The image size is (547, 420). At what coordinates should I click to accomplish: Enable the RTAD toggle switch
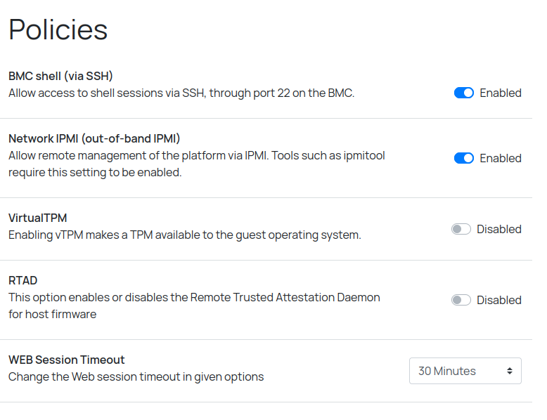pos(461,300)
